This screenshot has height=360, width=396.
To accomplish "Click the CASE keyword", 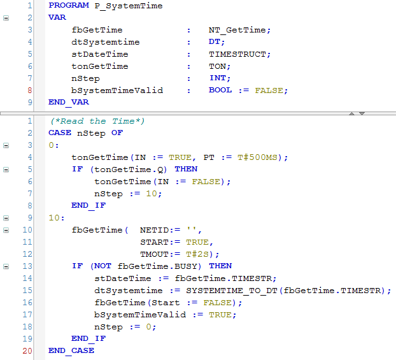I will (60, 133).
